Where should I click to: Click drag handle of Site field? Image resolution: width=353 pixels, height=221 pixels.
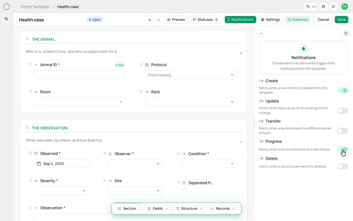[104, 181]
